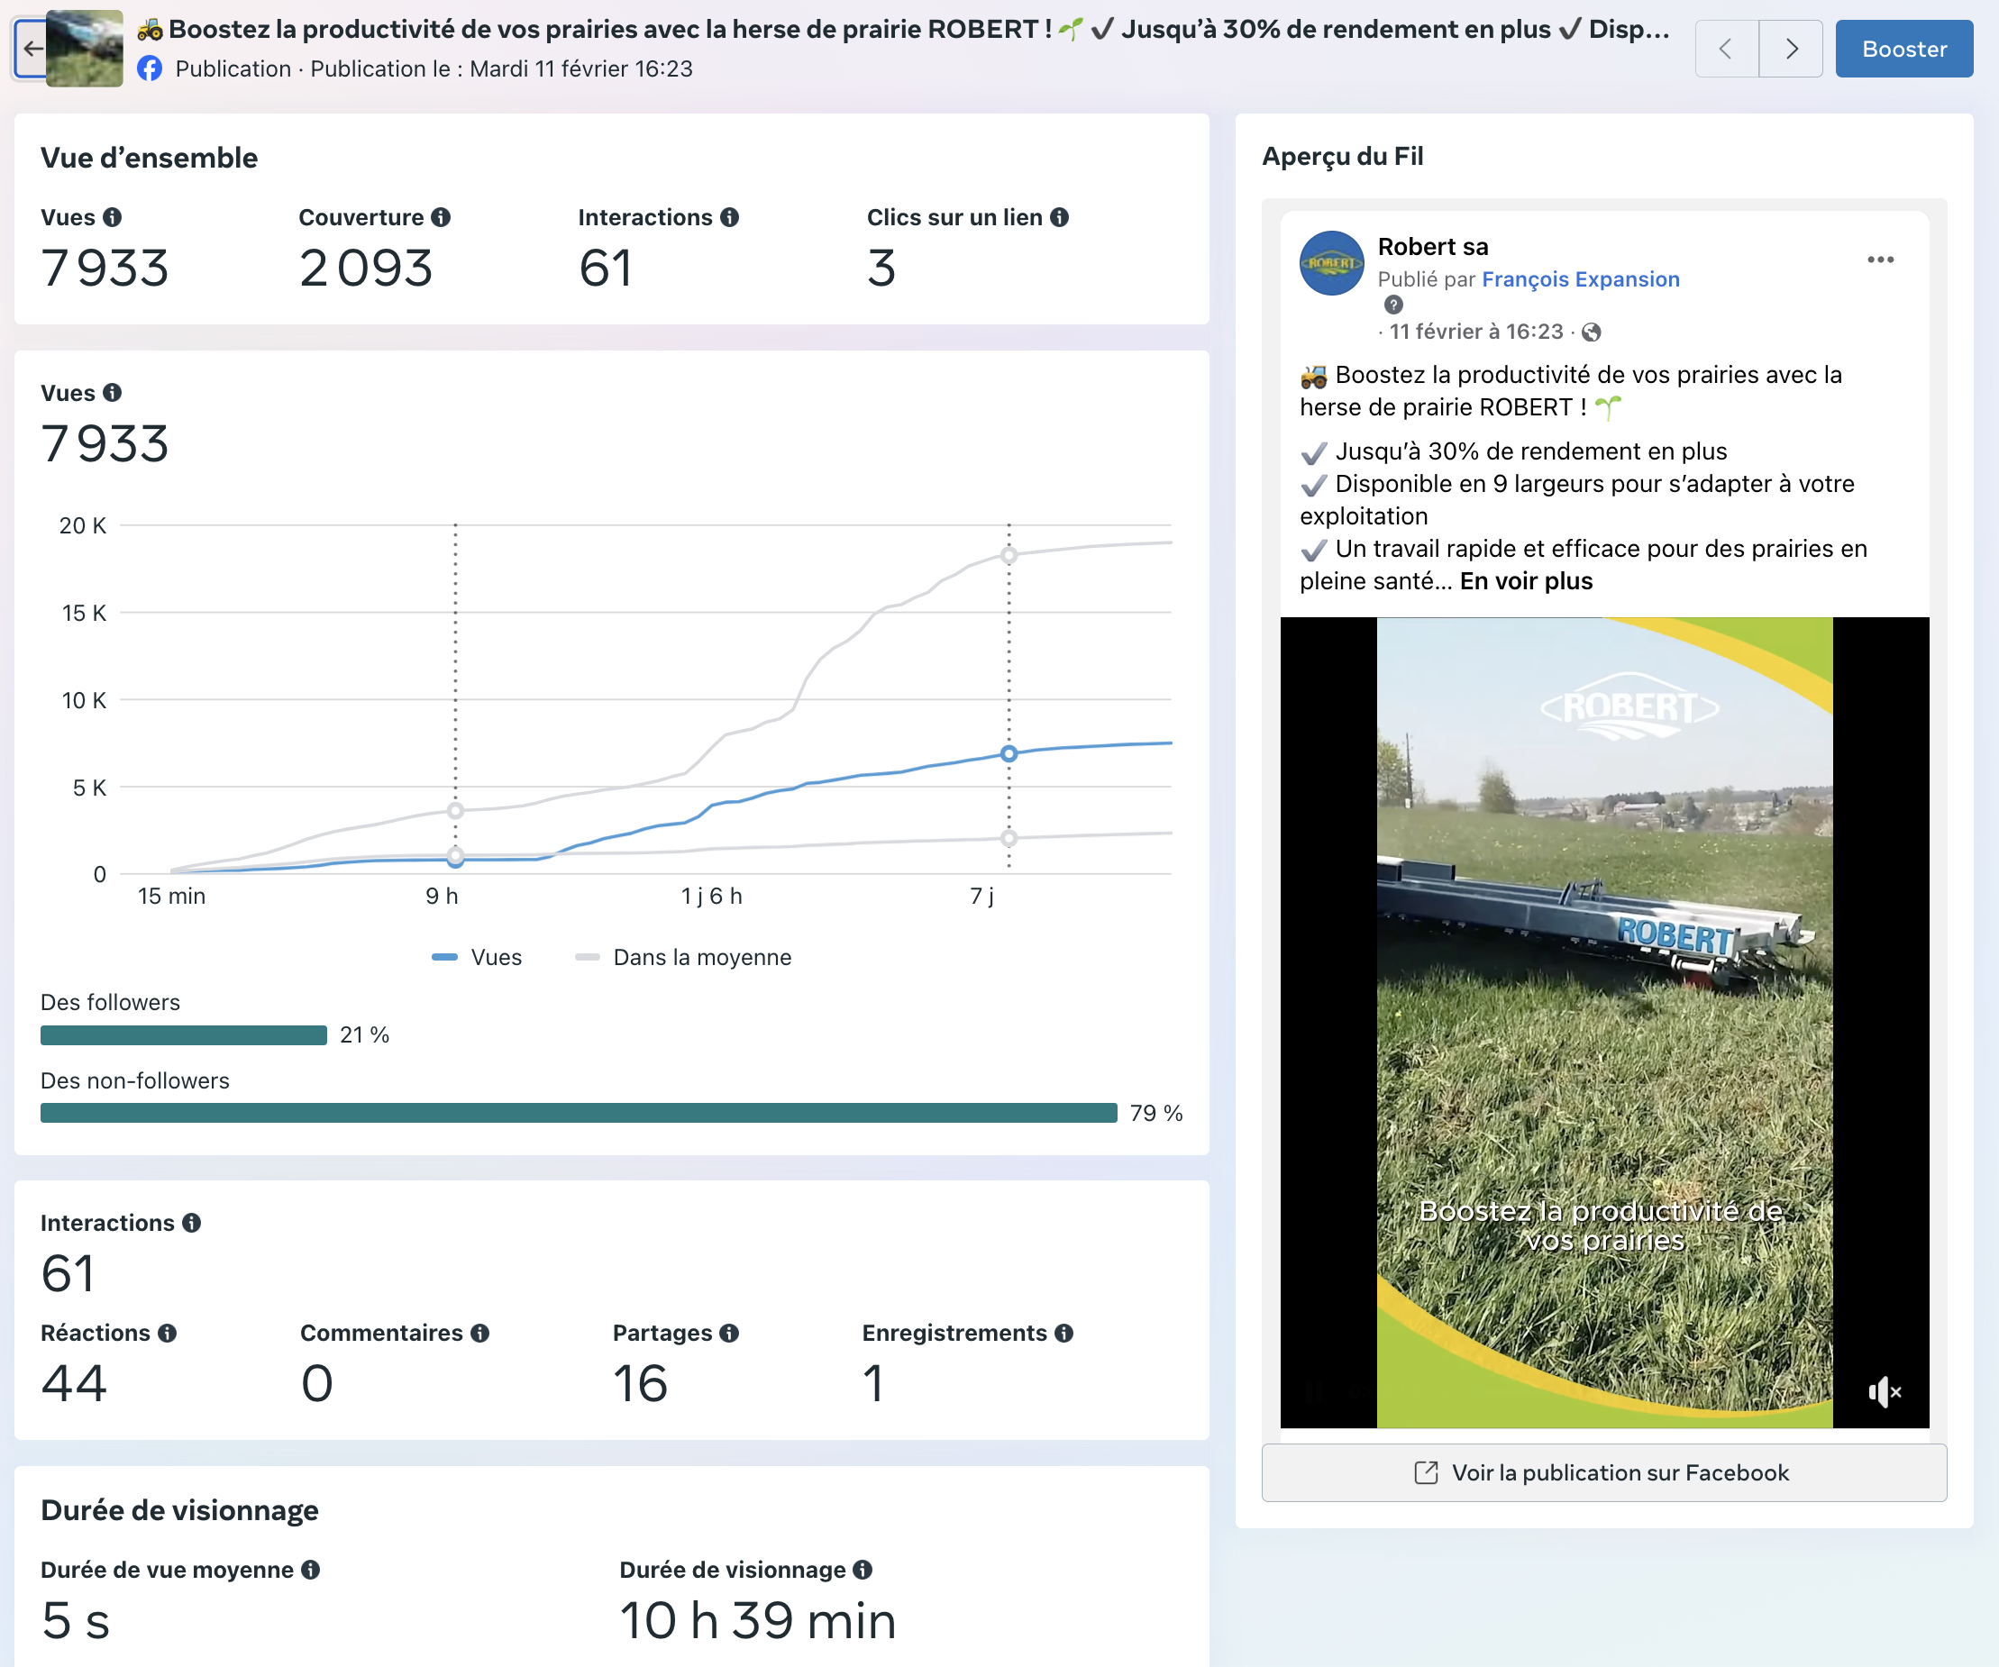Screen dimensions: 1999x1667
Task: Click the video preview of the prairie harrow
Action: (x=1604, y=1022)
